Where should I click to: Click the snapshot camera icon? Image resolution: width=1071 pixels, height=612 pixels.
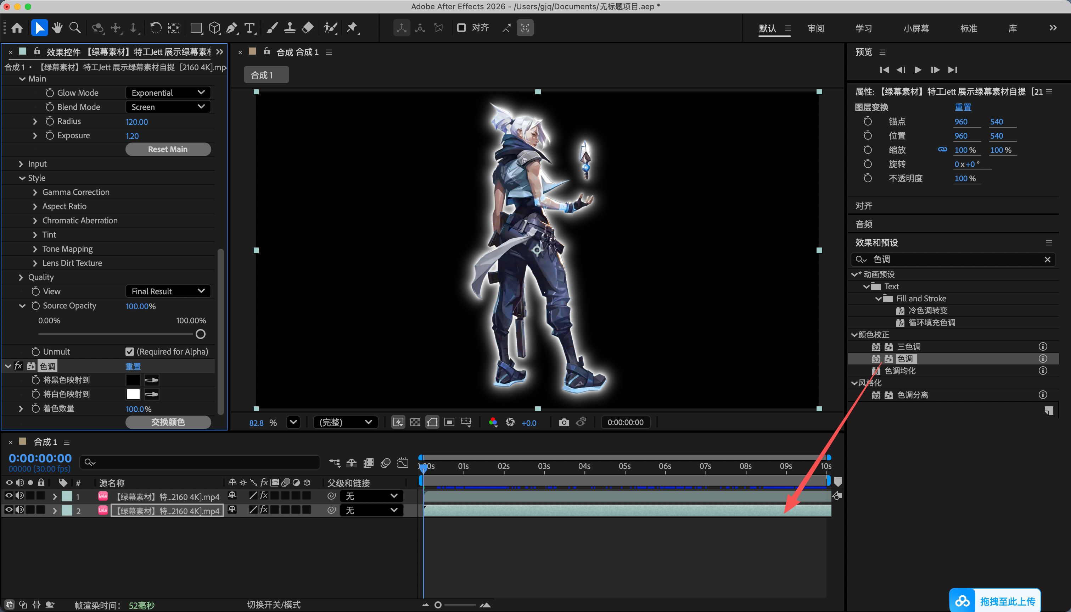(x=564, y=422)
